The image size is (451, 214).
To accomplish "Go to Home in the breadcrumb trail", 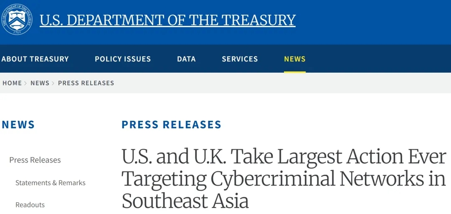I will click(12, 83).
